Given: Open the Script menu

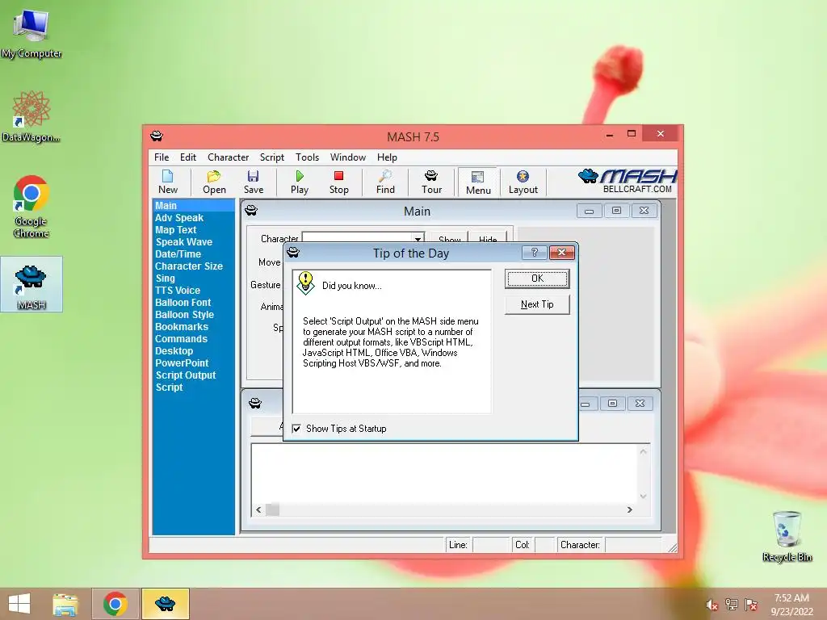Looking at the screenshot, I should pos(271,157).
